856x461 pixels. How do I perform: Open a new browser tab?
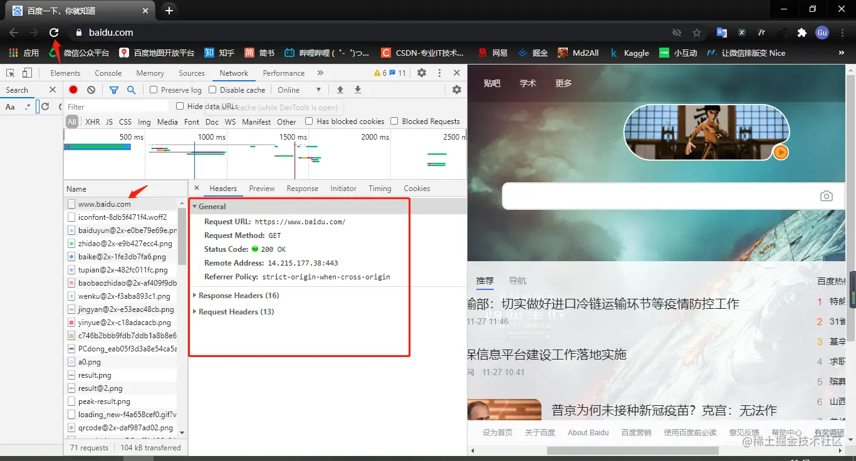[x=169, y=10]
